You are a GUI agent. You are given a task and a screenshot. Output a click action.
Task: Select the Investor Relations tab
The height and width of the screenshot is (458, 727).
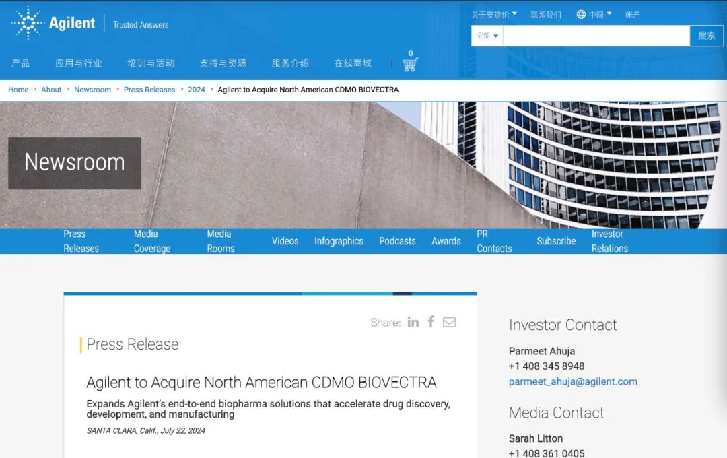(x=609, y=241)
